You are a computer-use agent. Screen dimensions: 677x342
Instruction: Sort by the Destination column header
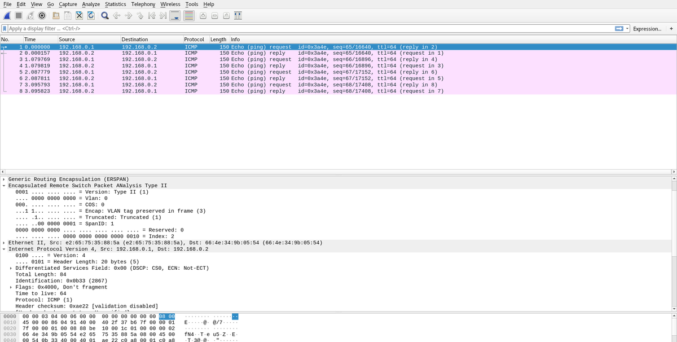point(151,40)
